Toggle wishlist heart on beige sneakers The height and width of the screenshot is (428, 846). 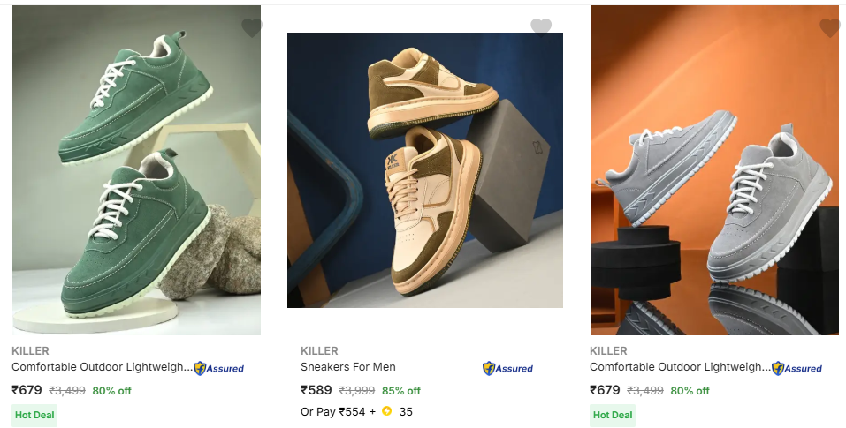pos(541,27)
